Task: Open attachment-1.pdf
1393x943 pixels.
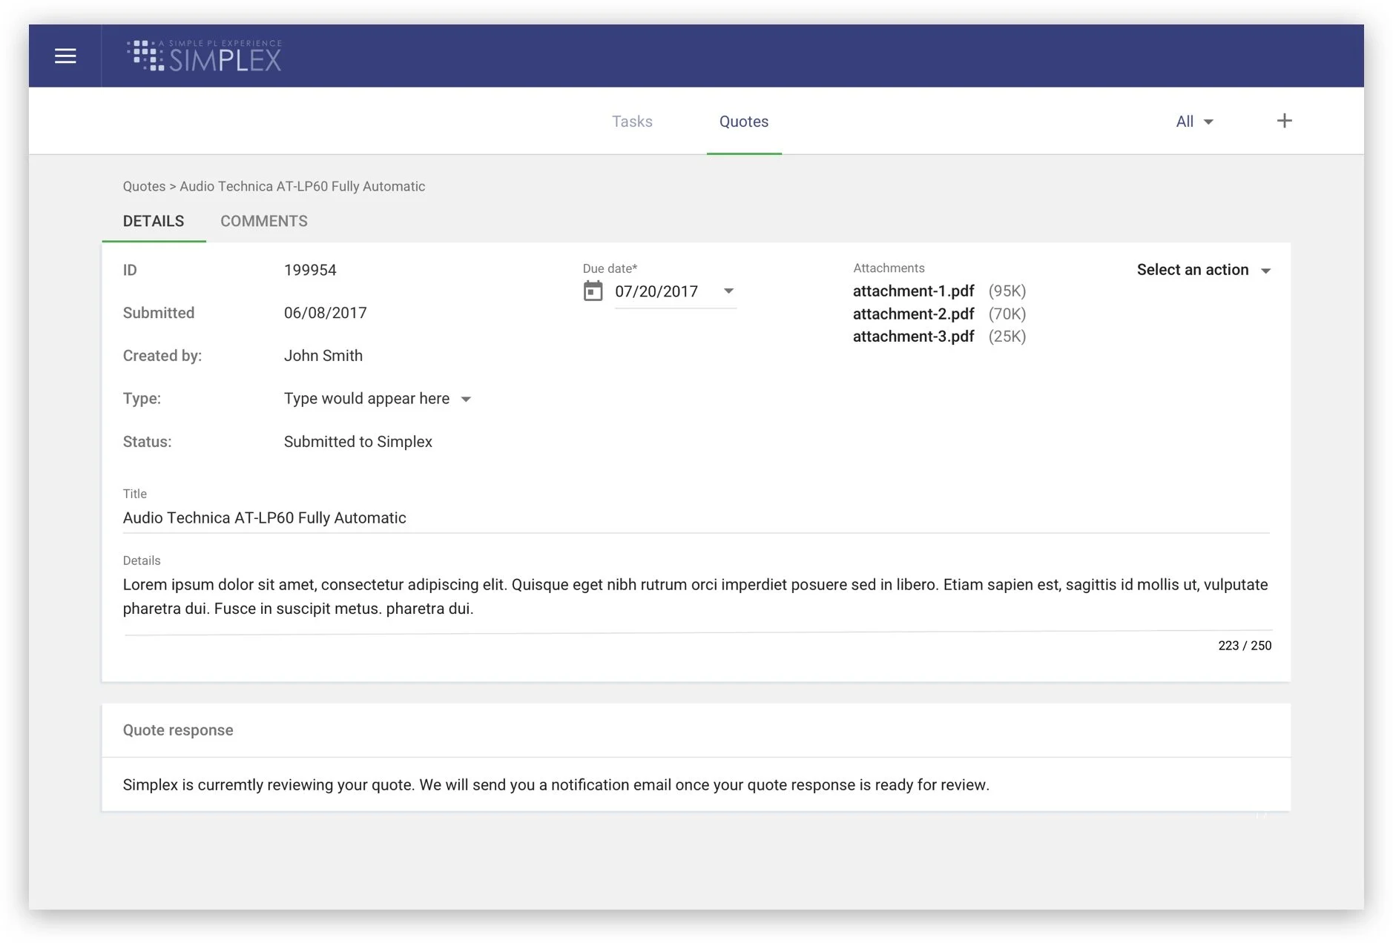Action: pos(913,291)
